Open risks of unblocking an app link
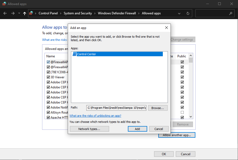Image resolution: width=238 pixels, height=160 pixels. pos(95,116)
